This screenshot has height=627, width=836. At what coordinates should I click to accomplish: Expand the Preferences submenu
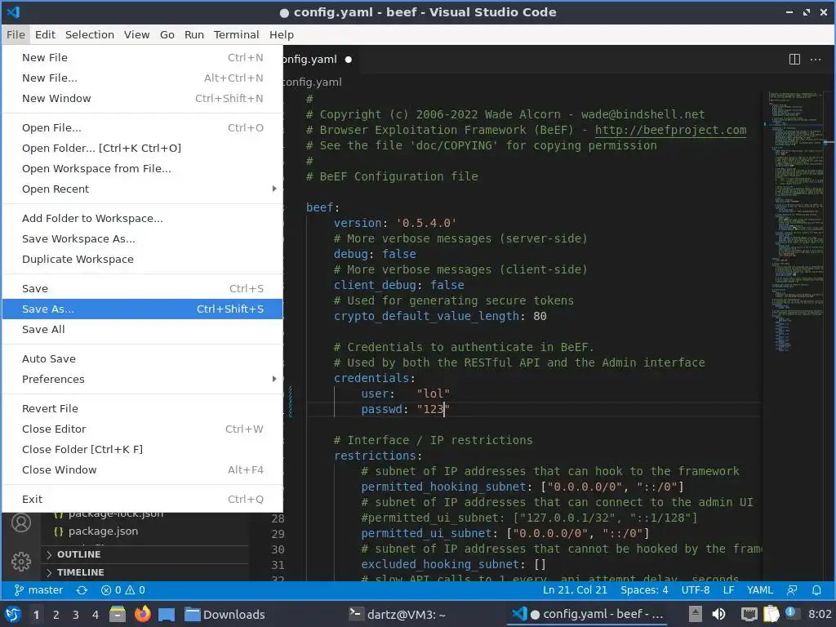pyautogui.click(x=142, y=379)
